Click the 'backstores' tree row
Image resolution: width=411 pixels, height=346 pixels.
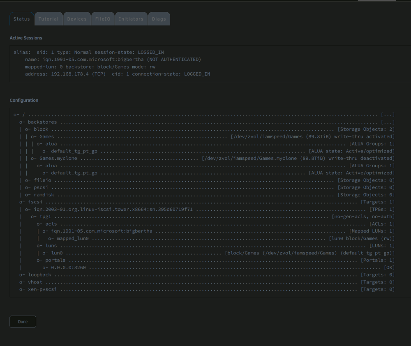click(207, 122)
